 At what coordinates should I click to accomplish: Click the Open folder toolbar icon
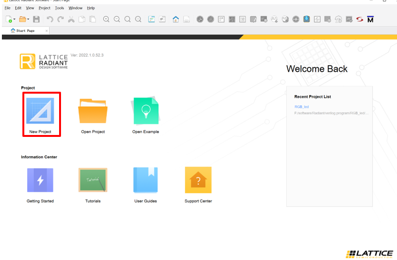pyautogui.click(x=22, y=19)
